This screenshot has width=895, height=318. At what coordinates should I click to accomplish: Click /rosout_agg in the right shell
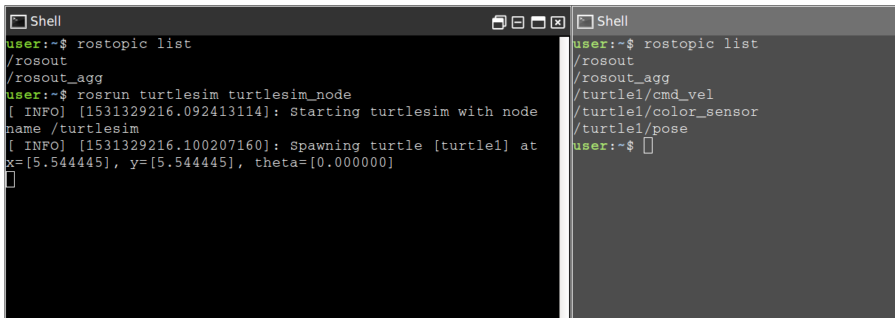point(622,77)
